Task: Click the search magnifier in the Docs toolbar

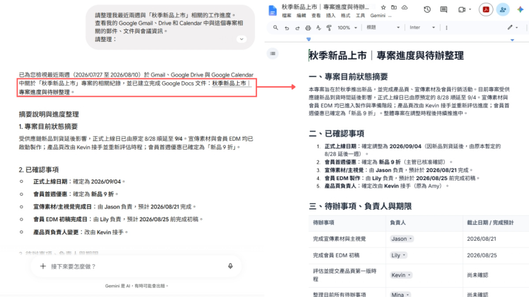Action: pos(276,28)
